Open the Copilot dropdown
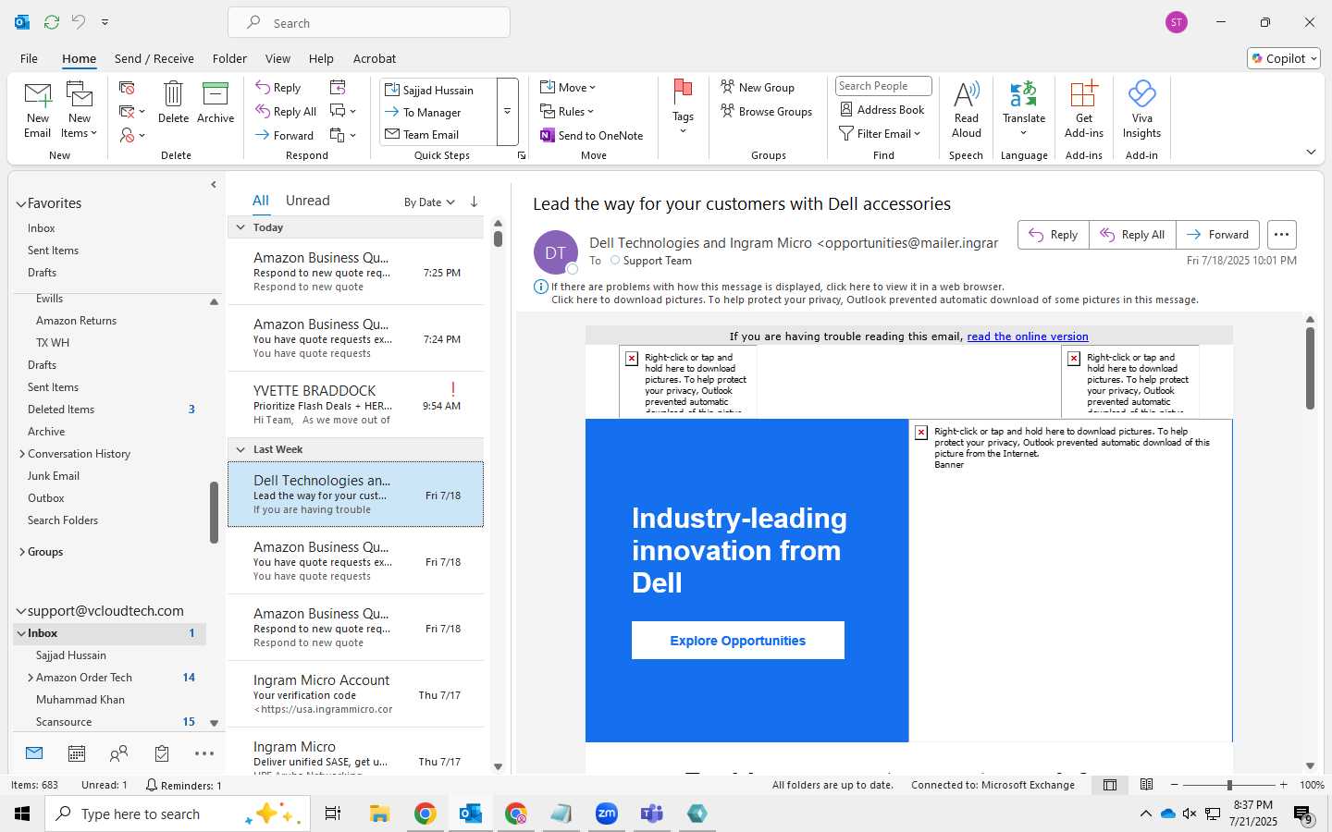Image resolution: width=1332 pixels, height=832 pixels. 1284,58
